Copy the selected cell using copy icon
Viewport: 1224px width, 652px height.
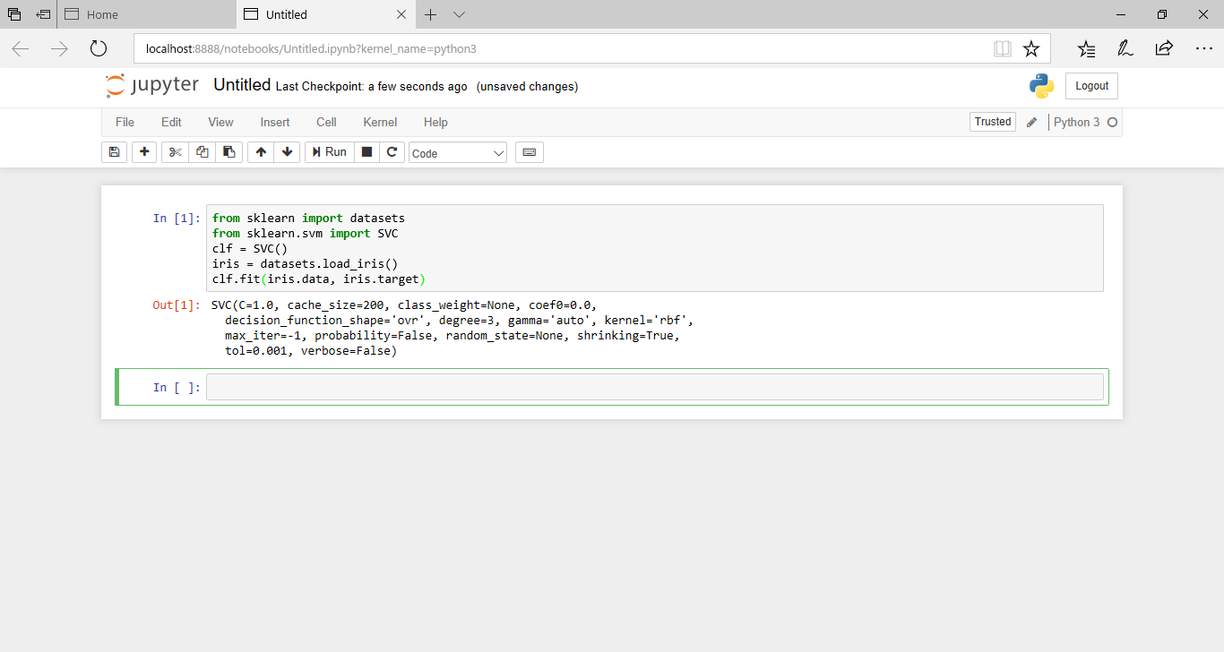pos(202,151)
